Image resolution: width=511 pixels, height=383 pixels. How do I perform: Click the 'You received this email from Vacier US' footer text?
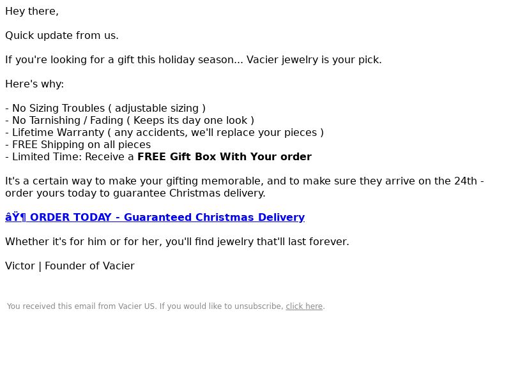click(82, 306)
